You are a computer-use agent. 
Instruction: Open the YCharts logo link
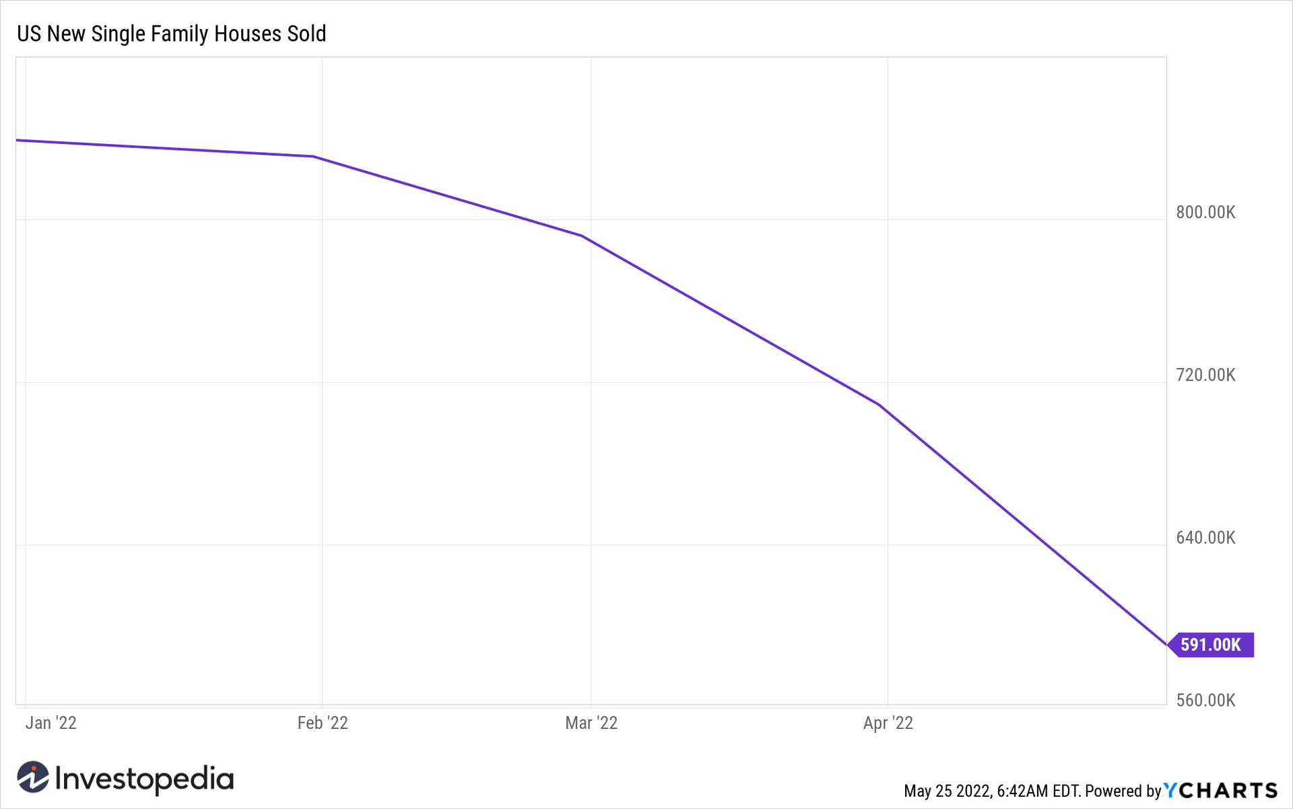(1221, 790)
